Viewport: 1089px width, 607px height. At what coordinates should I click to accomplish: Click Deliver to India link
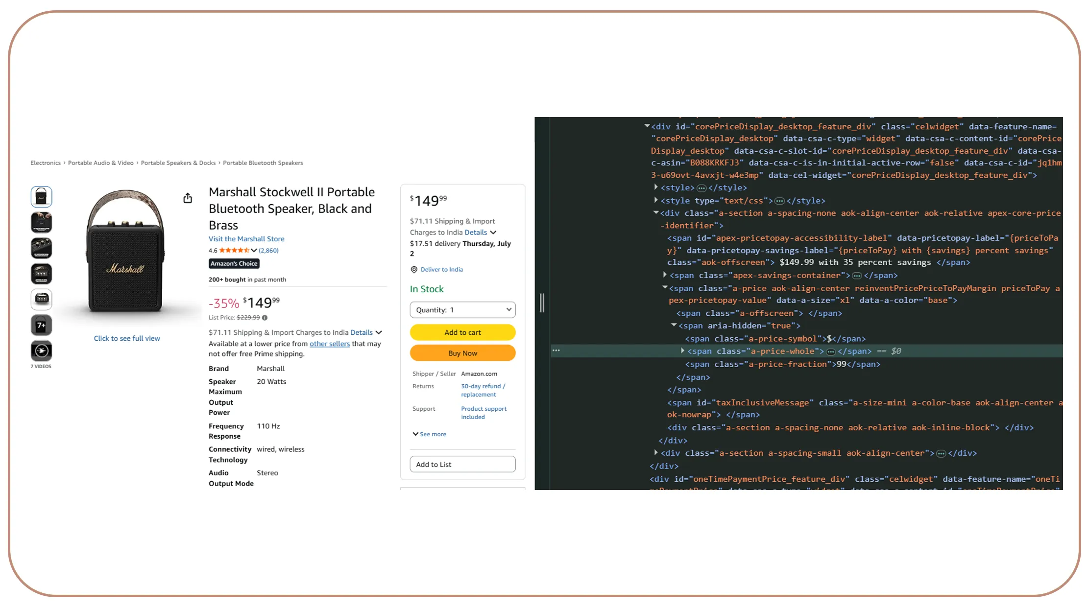tap(441, 270)
